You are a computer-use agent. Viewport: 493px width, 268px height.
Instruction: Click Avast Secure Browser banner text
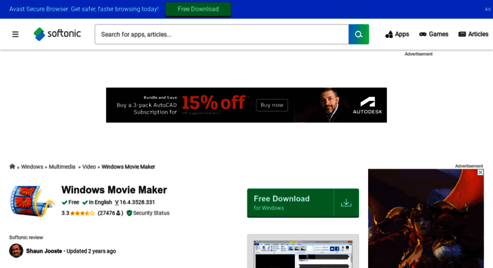point(84,9)
